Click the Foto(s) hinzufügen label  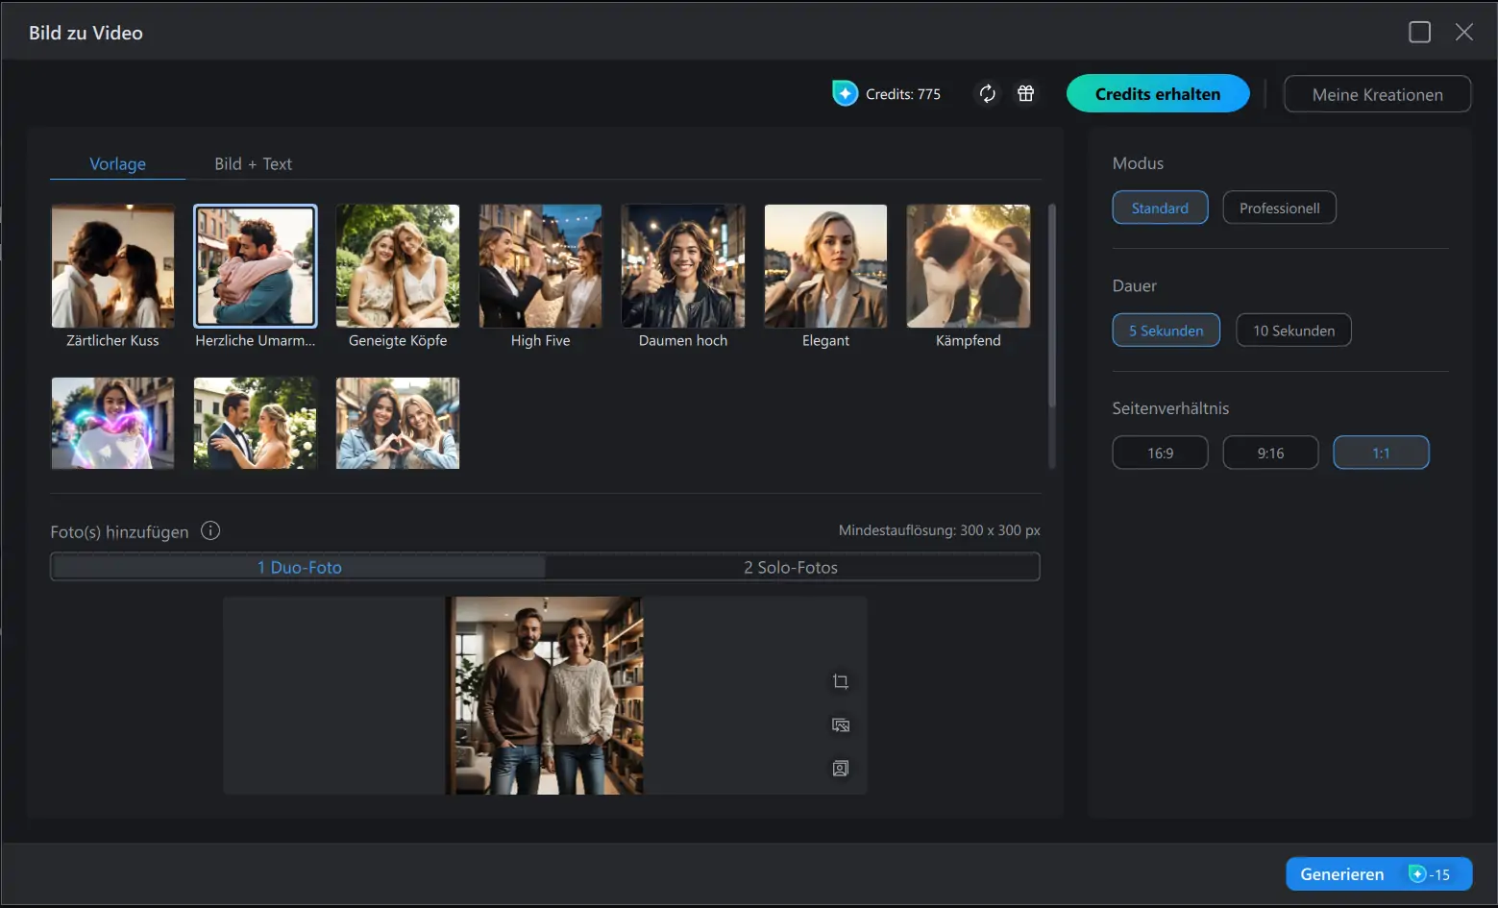pyautogui.click(x=119, y=531)
